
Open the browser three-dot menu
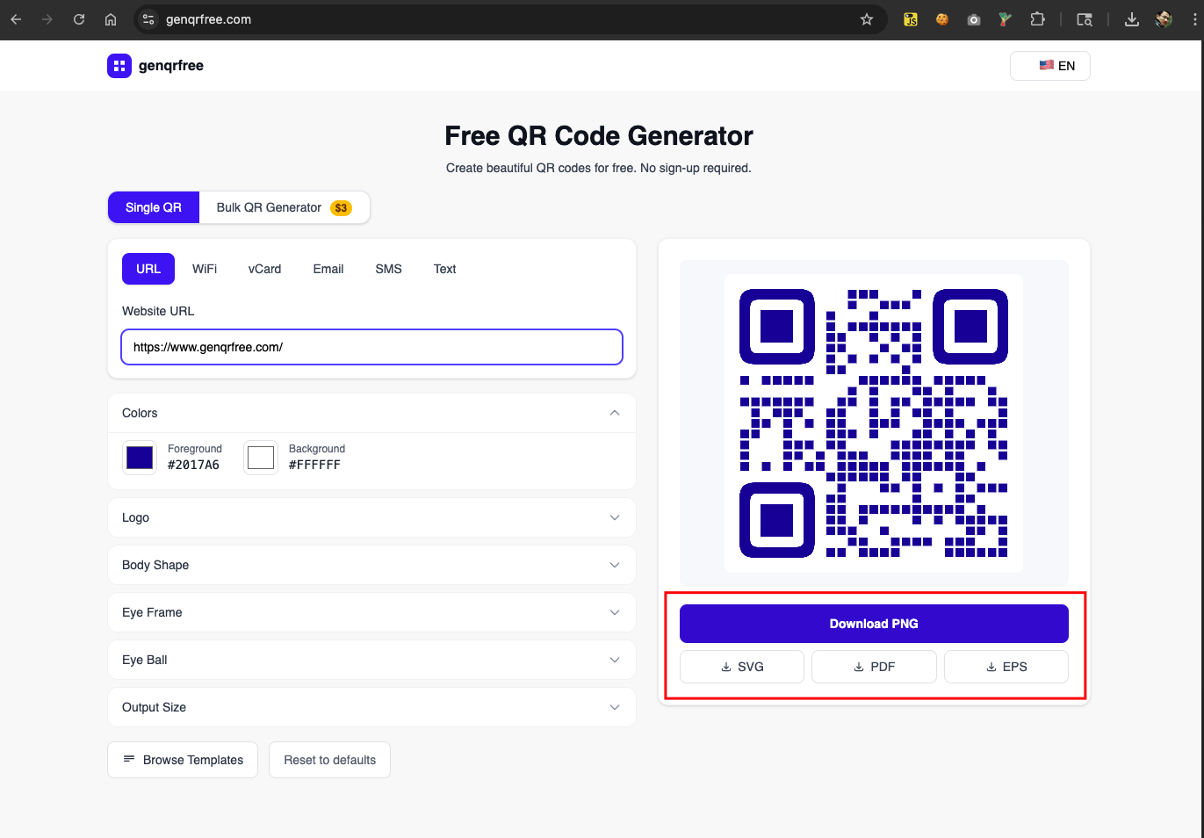click(x=1195, y=19)
